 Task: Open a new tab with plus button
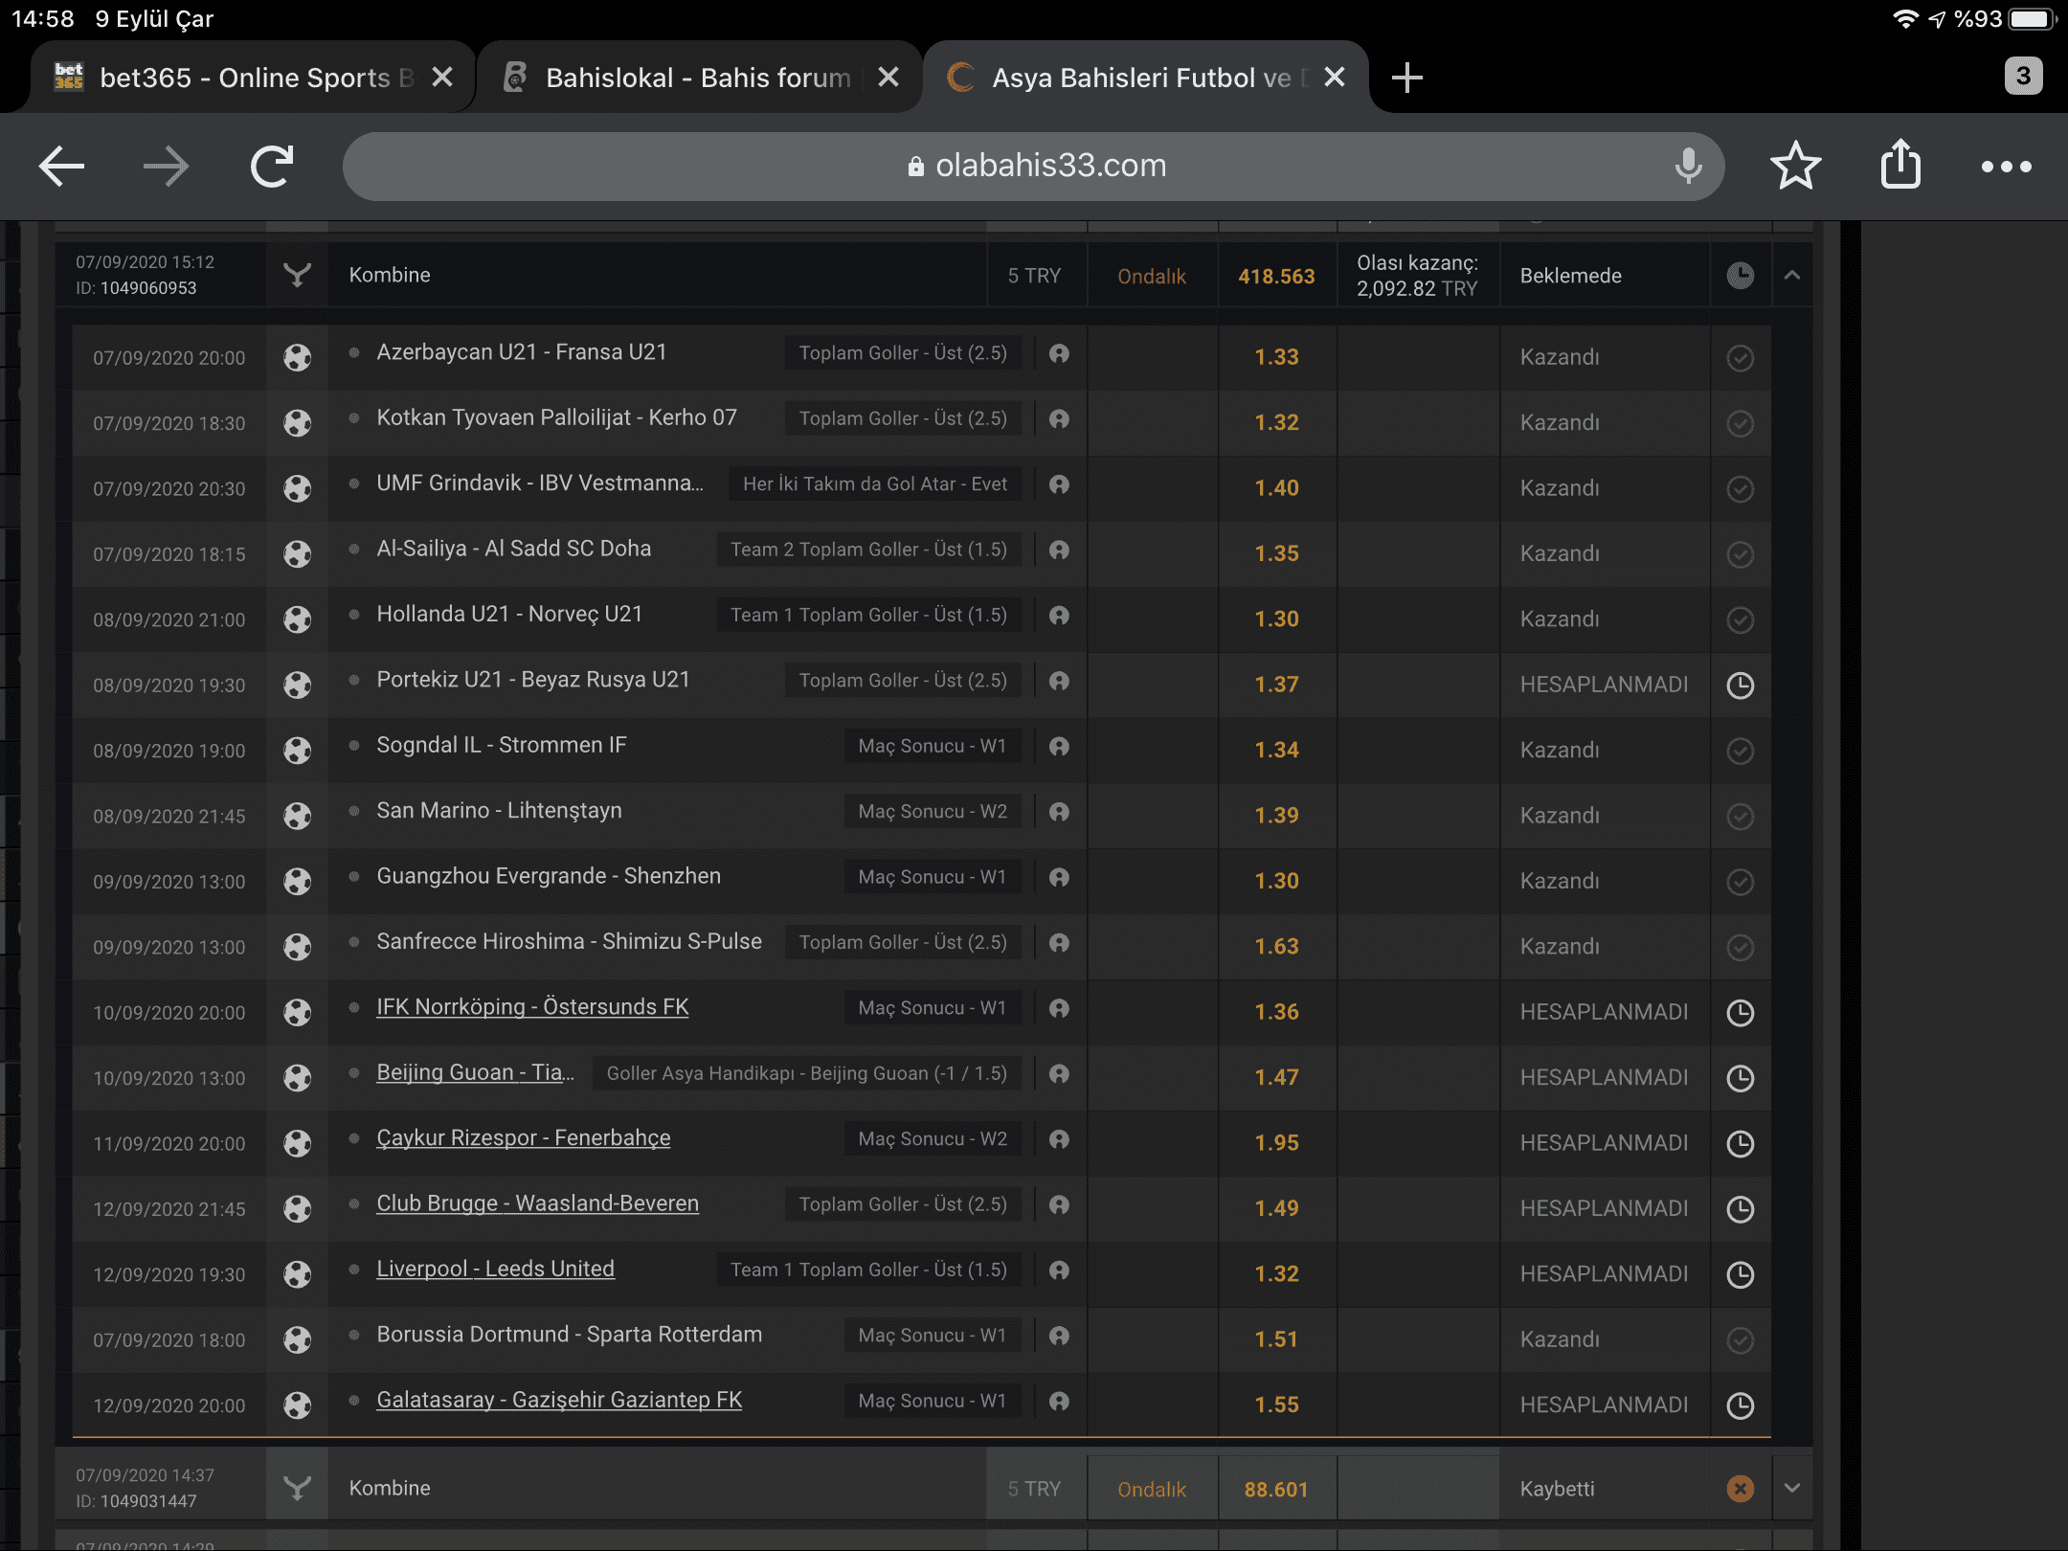[x=1406, y=78]
